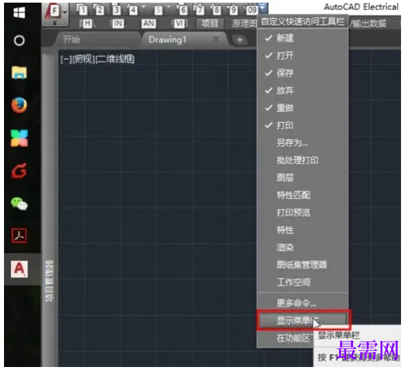Select 特性匹配 menu entry
The height and width of the screenshot is (371, 411).
303,195
